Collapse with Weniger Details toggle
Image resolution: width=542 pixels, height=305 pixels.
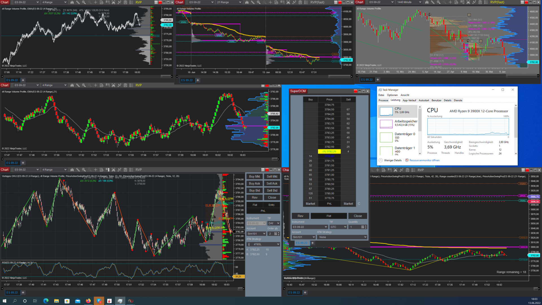392,160
